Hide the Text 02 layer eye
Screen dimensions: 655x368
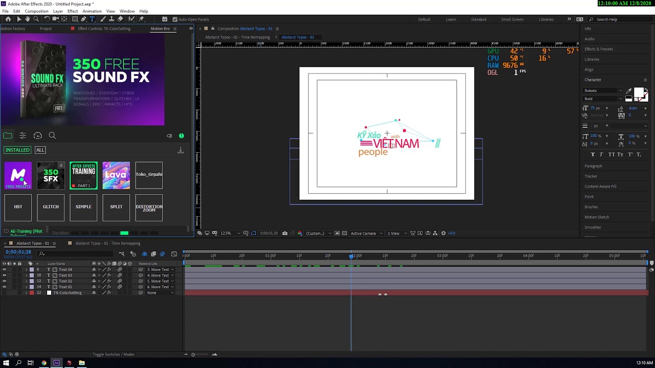point(4,281)
